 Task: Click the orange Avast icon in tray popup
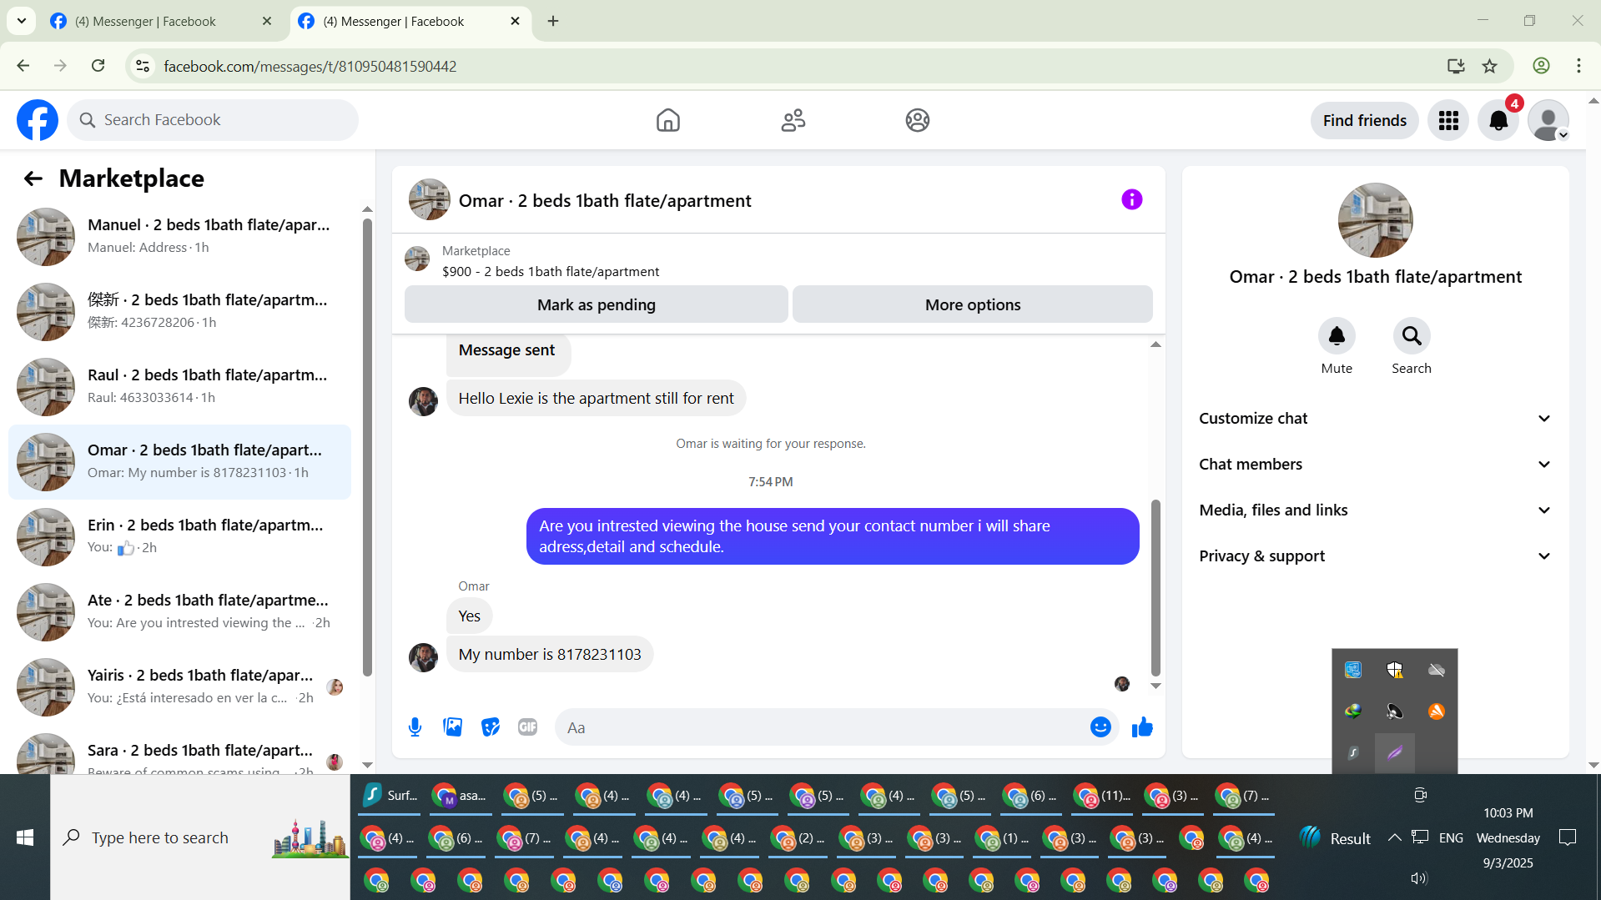click(1436, 711)
